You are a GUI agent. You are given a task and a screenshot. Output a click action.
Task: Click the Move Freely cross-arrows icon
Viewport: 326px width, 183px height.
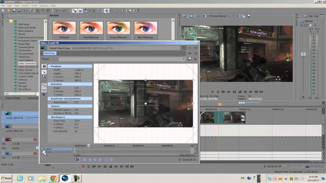click(44, 95)
